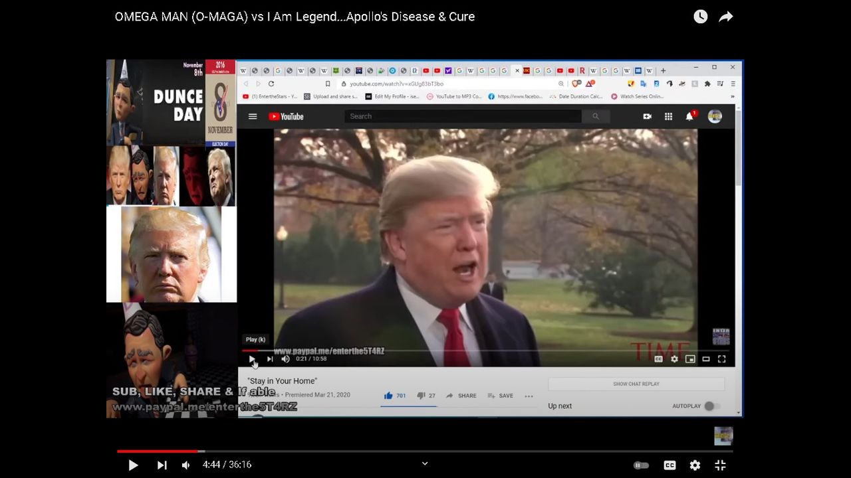Toggle autoplay switch in the bottom control bar
The height and width of the screenshot is (478, 851).
641,465
